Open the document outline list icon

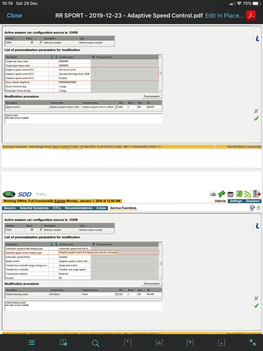[x=32, y=343]
